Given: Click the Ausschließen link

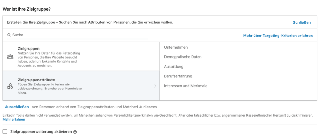Looking at the screenshot, I should (x=17, y=107).
